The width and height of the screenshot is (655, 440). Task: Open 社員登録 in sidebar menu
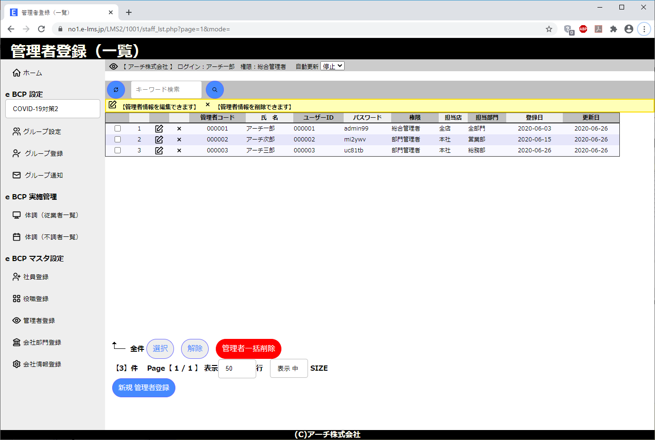(x=36, y=277)
